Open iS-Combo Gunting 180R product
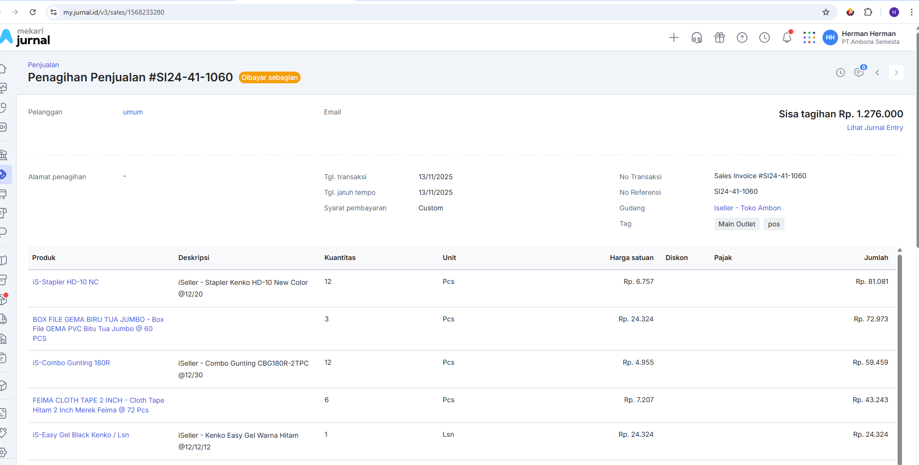This screenshot has width=919, height=465. pos(71,363)
